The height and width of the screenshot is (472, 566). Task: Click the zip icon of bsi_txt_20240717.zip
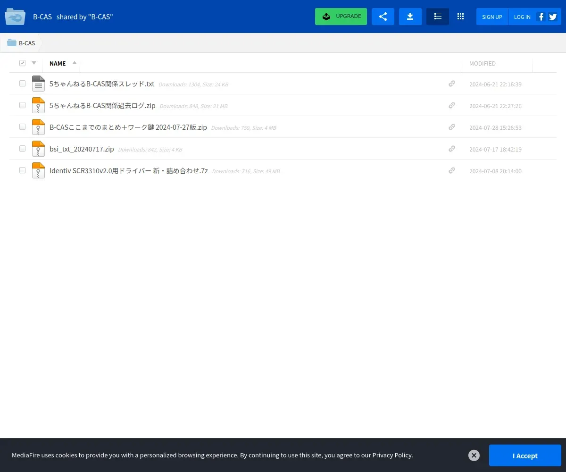click(x=38, y=149)
